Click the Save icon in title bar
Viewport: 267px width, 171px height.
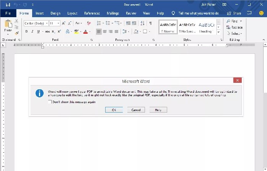click(8, 5)
